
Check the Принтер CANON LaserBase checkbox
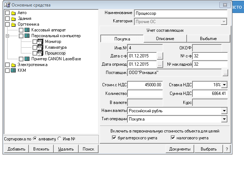(x=21, y=59)
